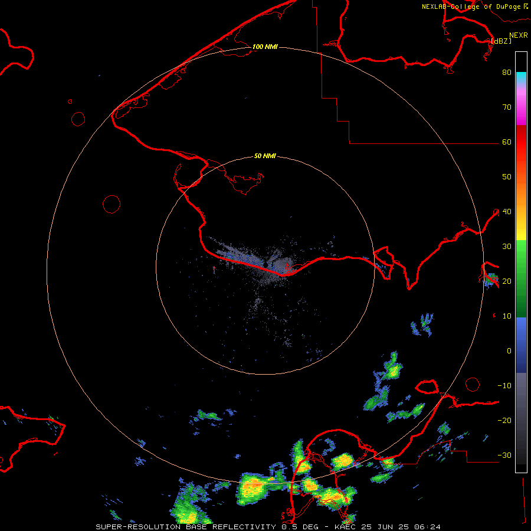Click the SUPER-RESOLUTION BASE REFLECTIVITY caption text
This screenshot has width=531, height=531.
point(186,527)
